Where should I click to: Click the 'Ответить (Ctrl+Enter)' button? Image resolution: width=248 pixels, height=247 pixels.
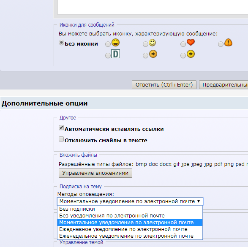pyautogui.click(x=164, y=85)
